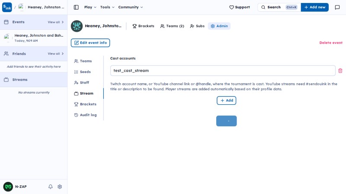Open the Subs tab
This screenshot has width=346, height=194.
(197, 26)
